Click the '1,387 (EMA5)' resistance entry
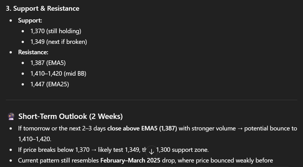 (x=48, y=63)
